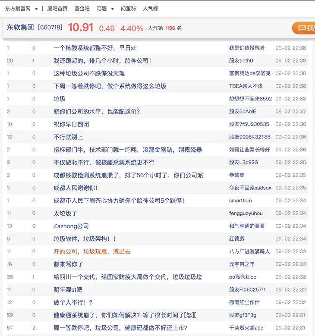Open post titled 垃圾软件，垃圾架构！！
The height and width of the screenshot is (336, 315).
(85, 239)
